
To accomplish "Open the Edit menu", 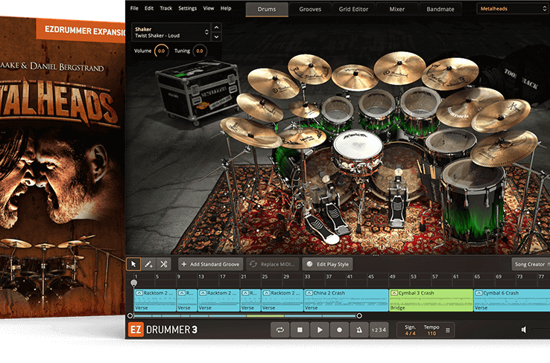I will [149, 8].
